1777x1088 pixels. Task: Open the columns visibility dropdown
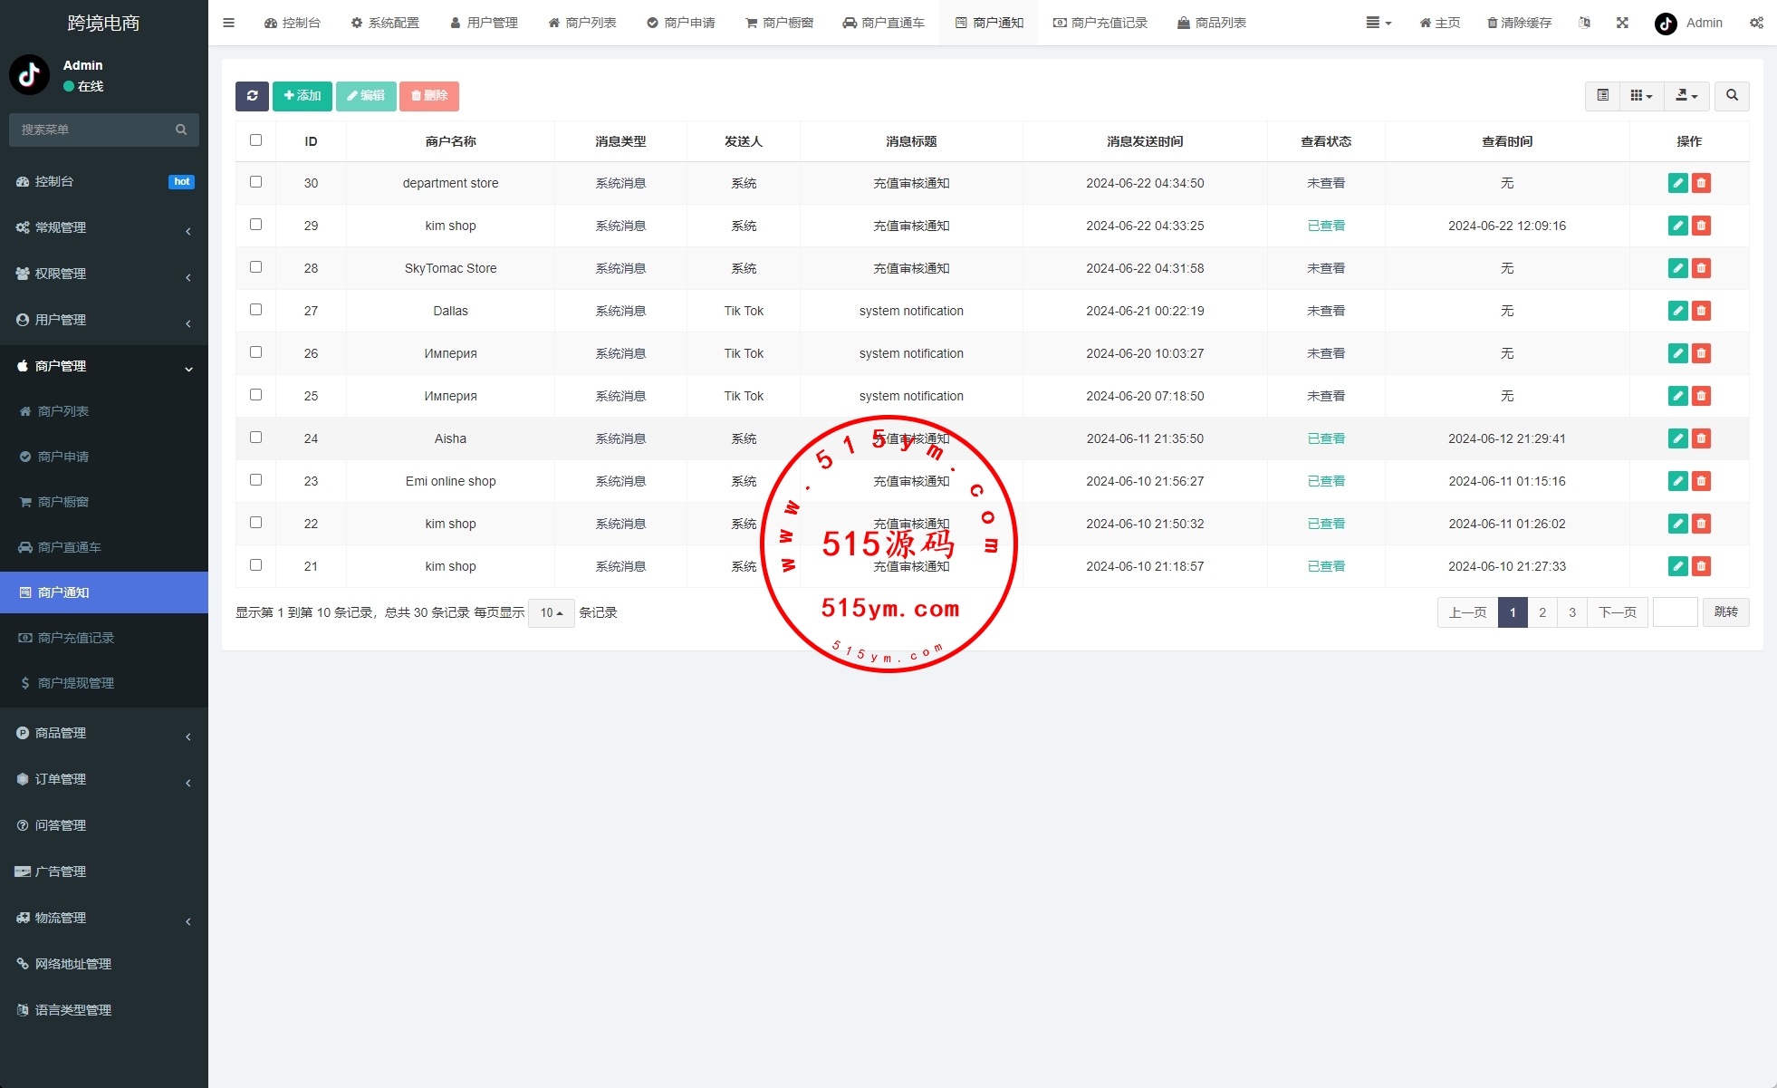(1641, 96)
